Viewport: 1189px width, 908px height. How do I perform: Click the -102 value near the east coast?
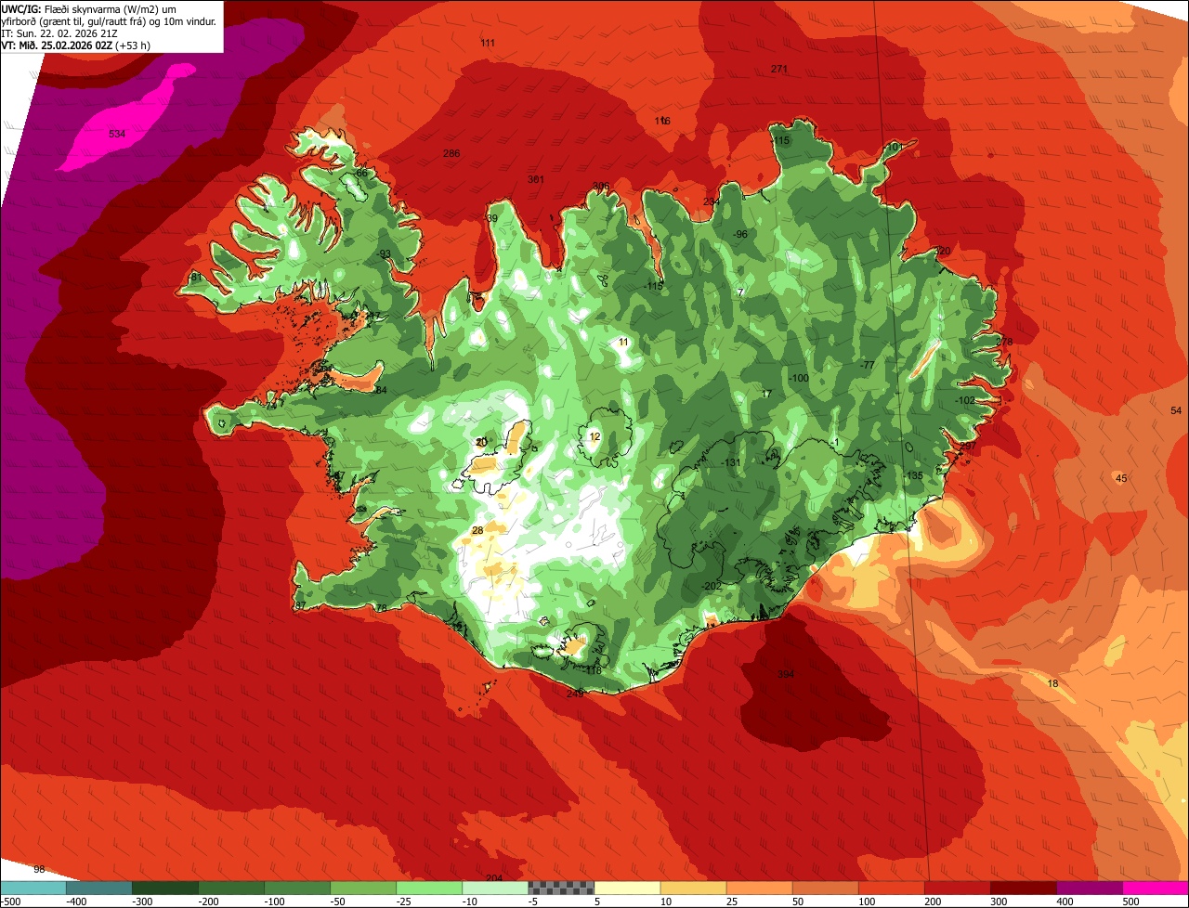point(965,401)
